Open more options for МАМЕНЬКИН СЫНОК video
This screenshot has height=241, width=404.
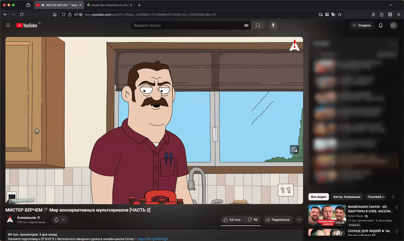pos(397,207)
